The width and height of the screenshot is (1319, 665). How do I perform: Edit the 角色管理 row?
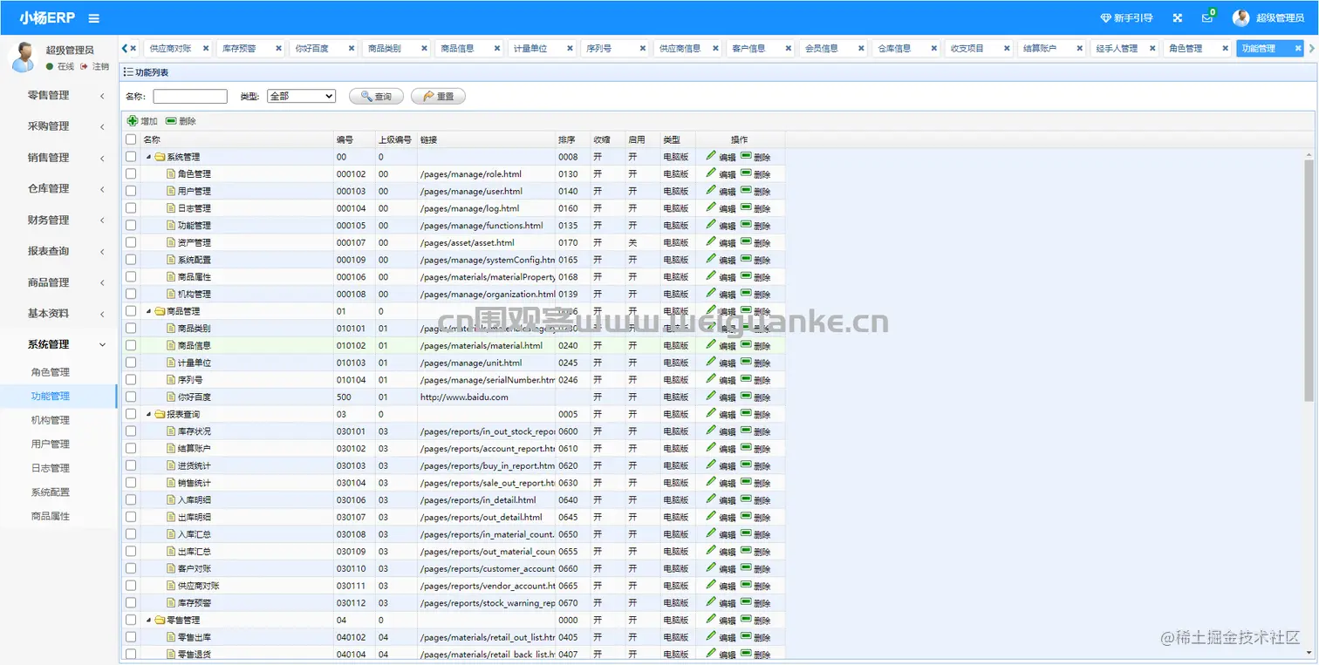click(x=721, y=174)
